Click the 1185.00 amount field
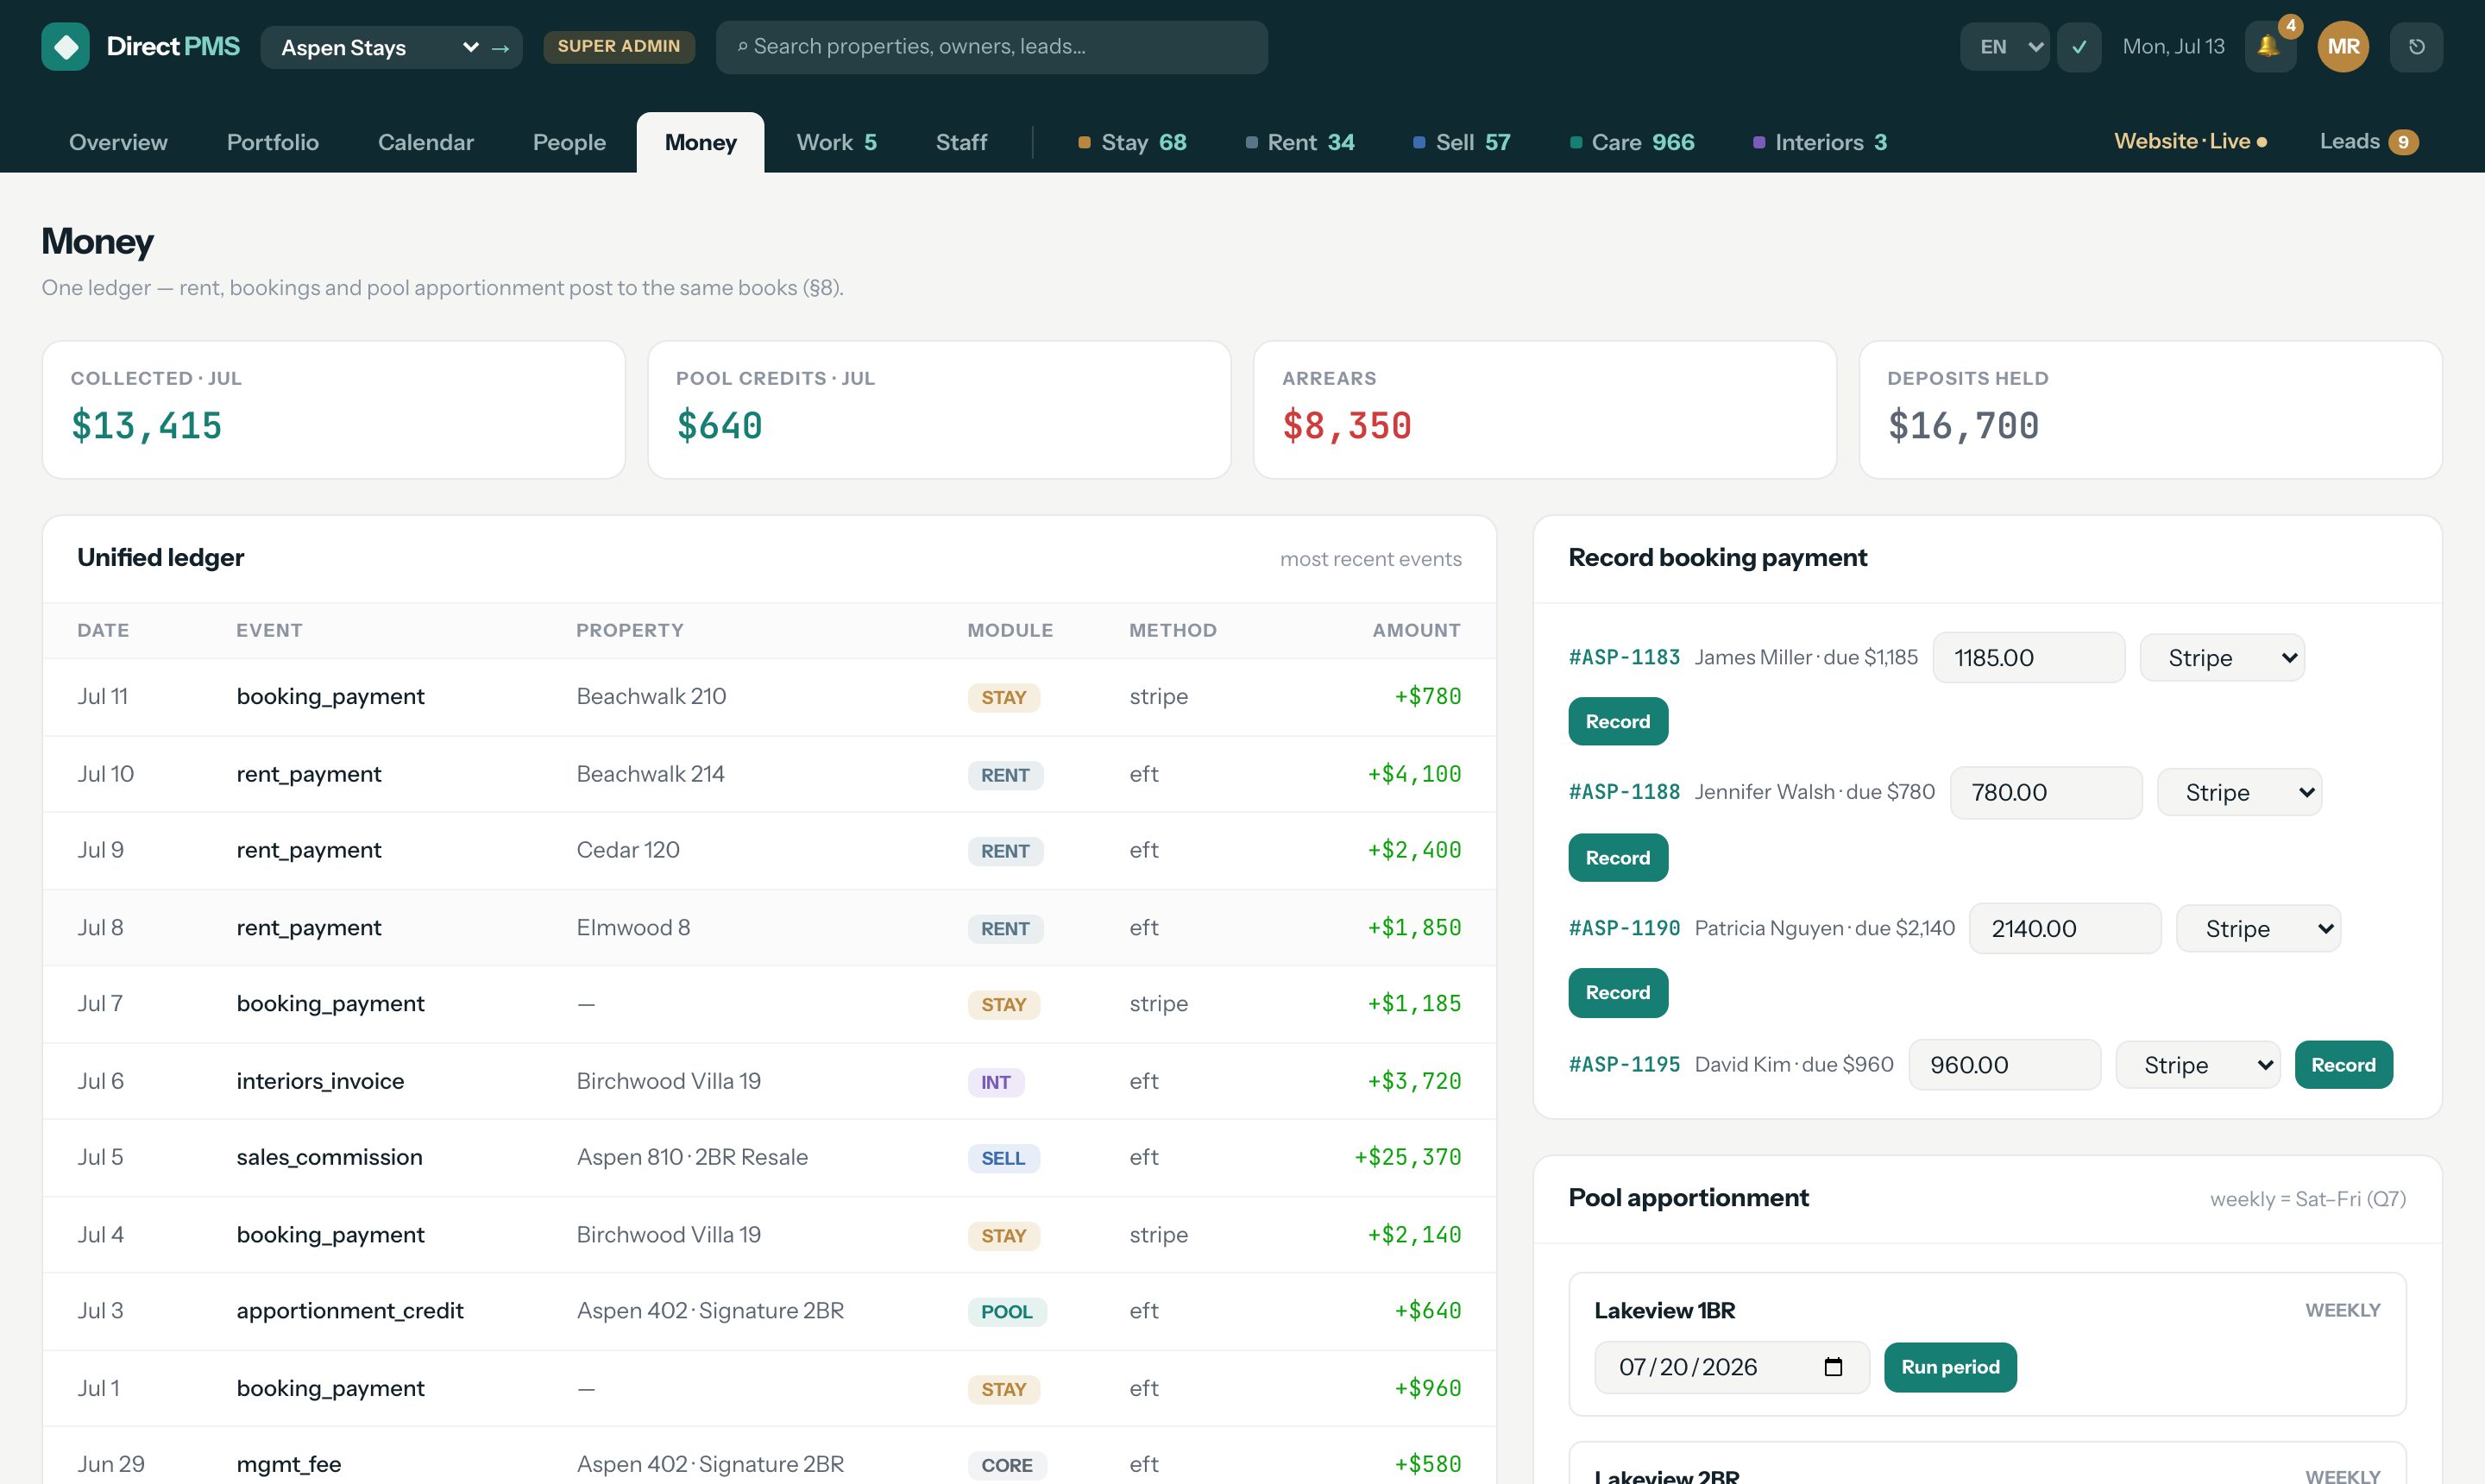 2029,658
